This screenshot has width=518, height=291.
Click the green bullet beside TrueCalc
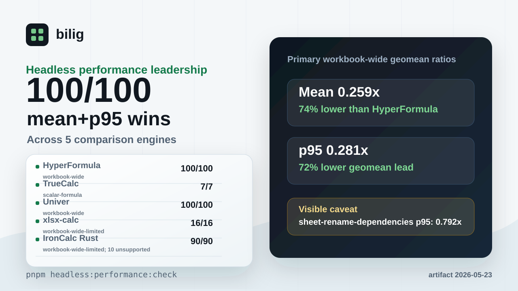[x=37, y=185]
